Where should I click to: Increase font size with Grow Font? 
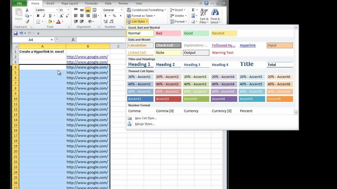(62, 16)
